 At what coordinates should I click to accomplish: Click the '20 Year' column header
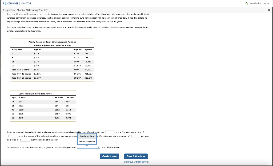(70, 97)
